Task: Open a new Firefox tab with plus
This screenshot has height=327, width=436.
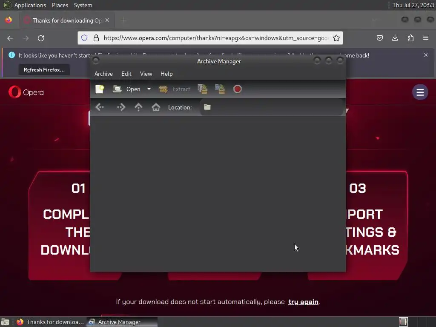Action: 123,20
